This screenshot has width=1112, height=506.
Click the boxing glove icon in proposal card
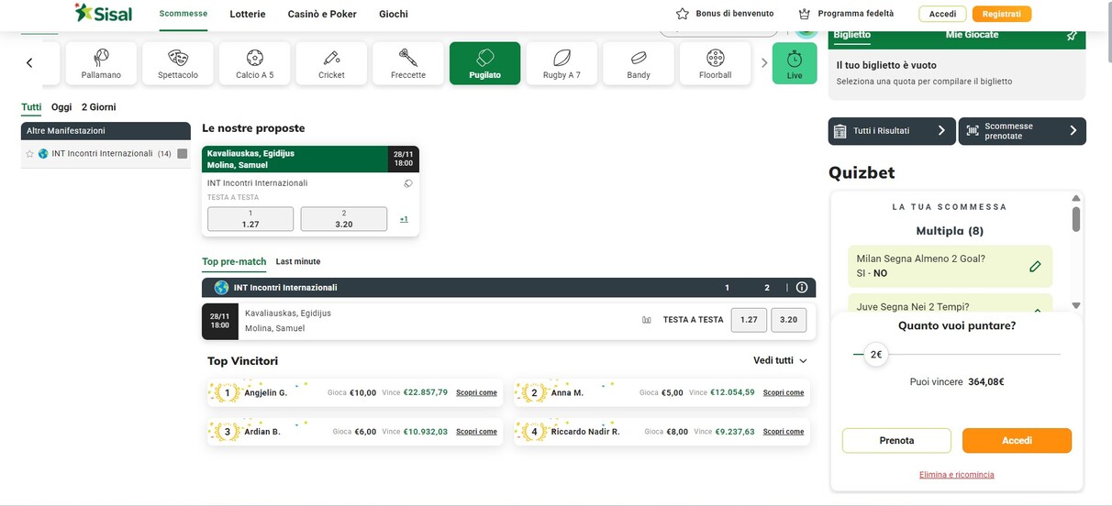(408, 183)
